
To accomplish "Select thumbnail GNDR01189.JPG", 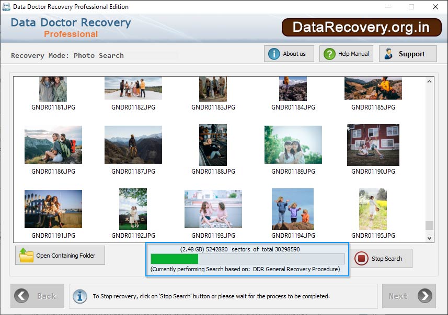I will coord(293,144).
